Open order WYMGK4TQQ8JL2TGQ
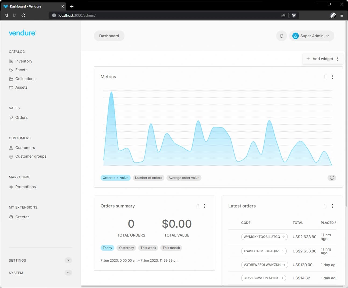Viewport: 348px width, 288px height. click(x=264, y=237)
